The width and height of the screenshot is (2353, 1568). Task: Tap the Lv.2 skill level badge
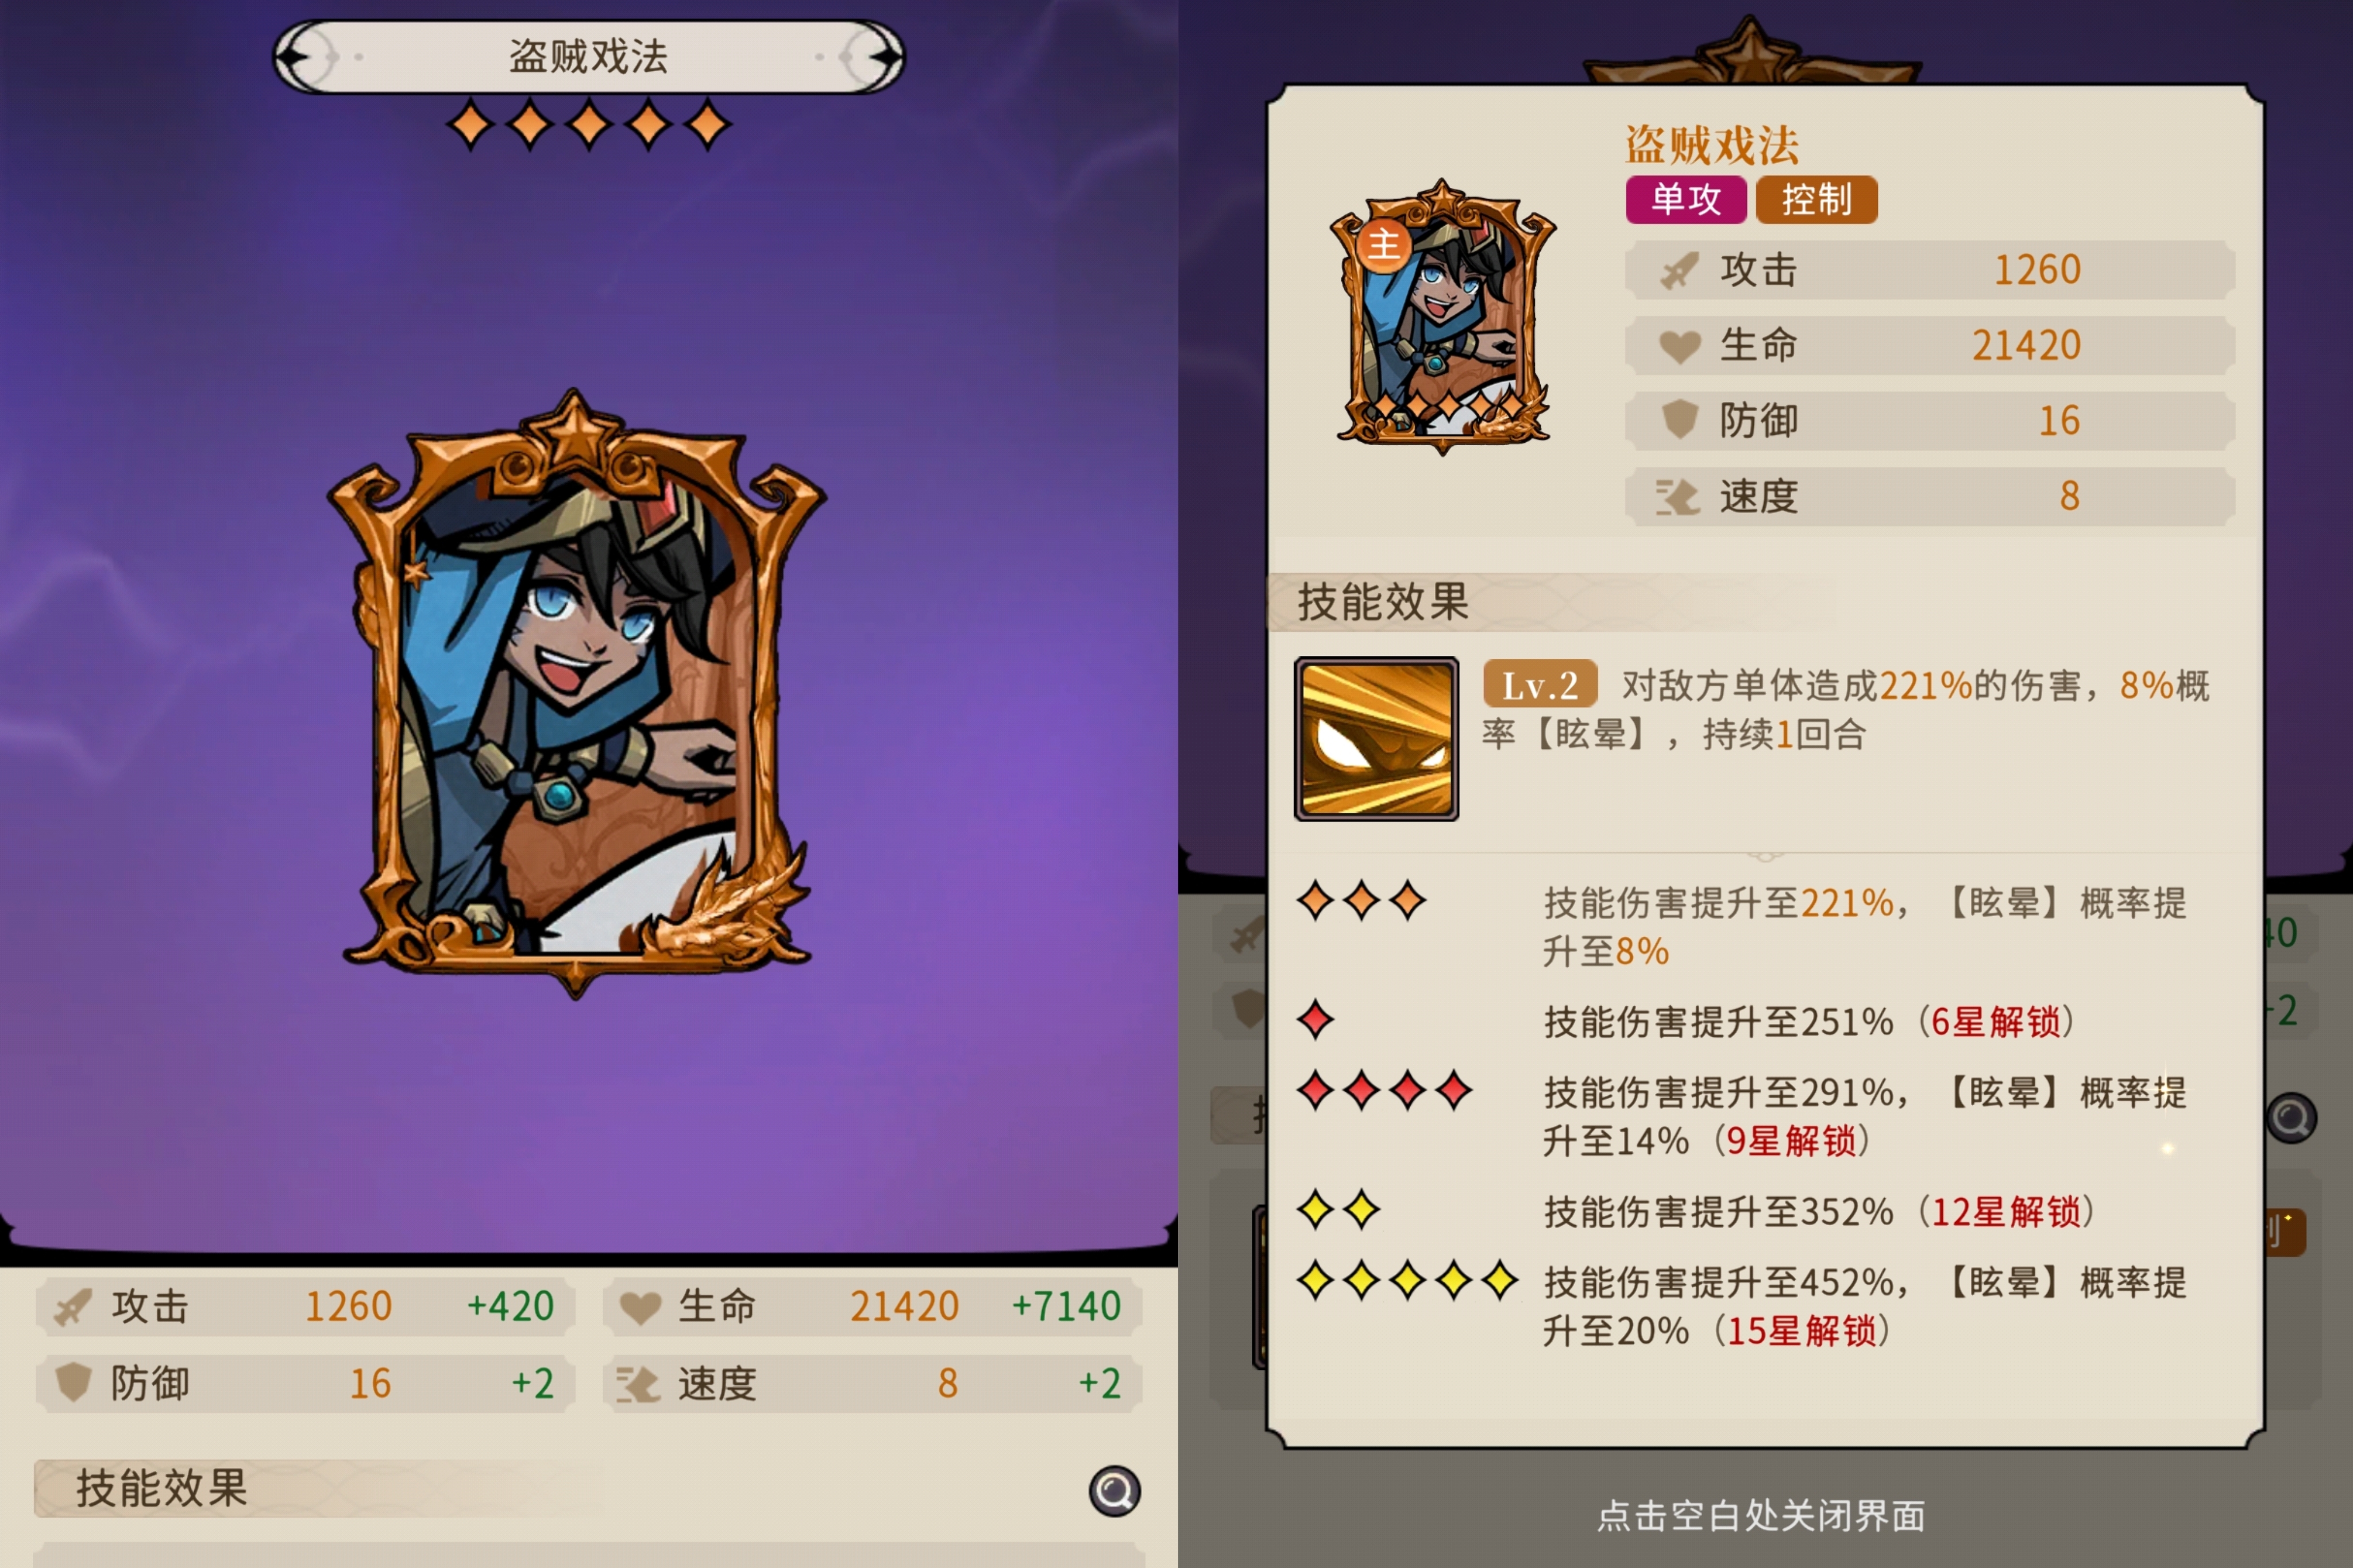point(1540,685)
